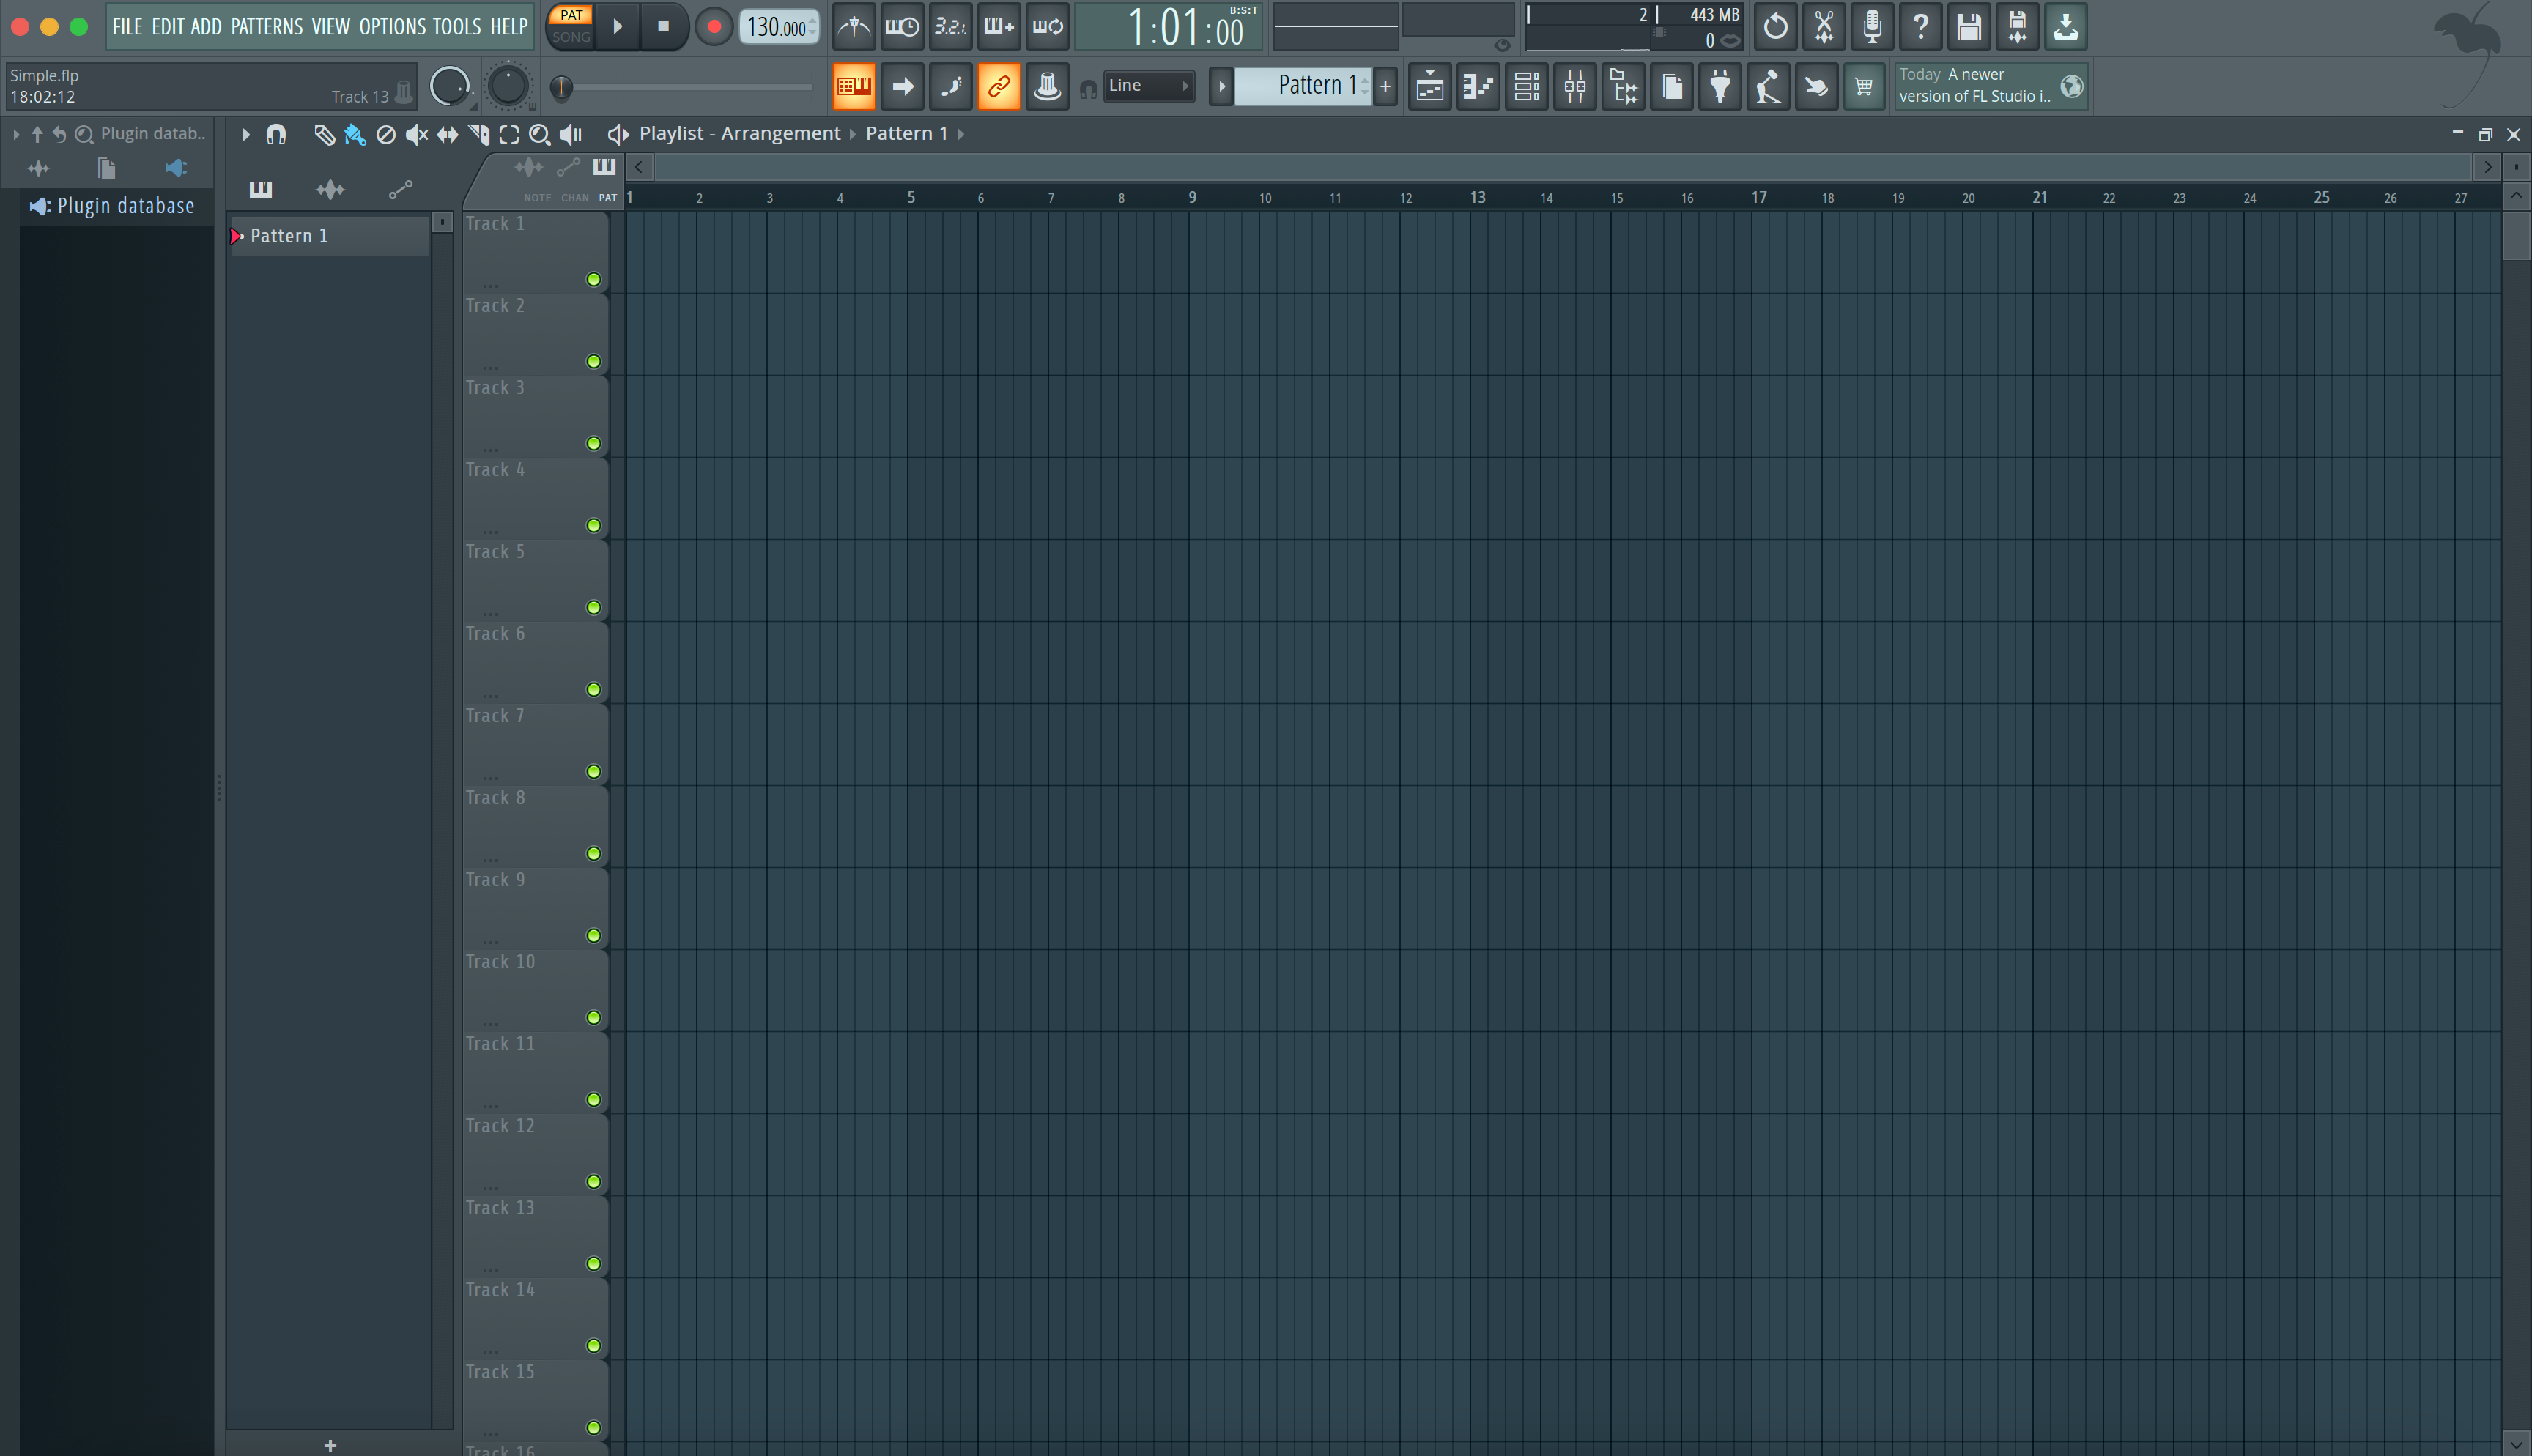Collapse picker panel small arrow button

[x=442, y=222]
